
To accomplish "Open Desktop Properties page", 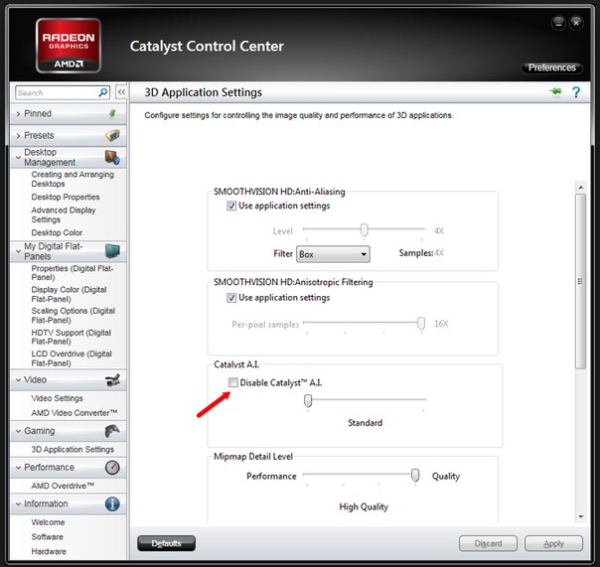I will pyautogui.click(x=66, y=197).
